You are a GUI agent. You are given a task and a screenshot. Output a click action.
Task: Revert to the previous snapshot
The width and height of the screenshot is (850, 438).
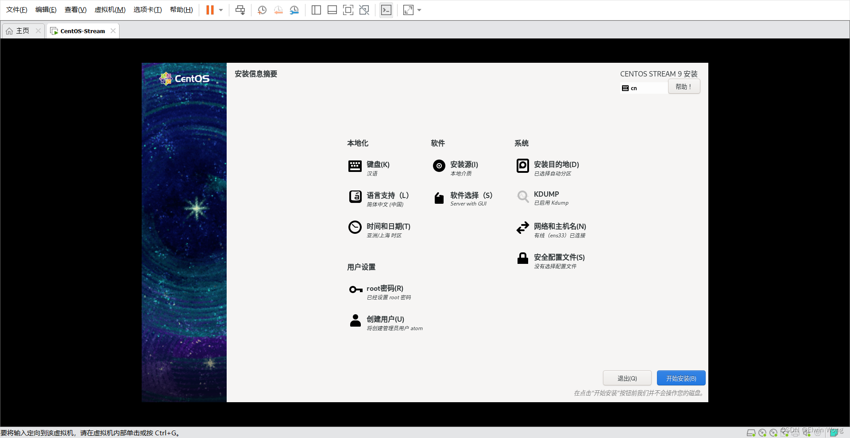coord(278,10)
